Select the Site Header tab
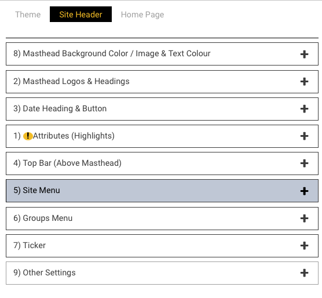The height and width of the screenshot is (298, 322). click(80, 14)
